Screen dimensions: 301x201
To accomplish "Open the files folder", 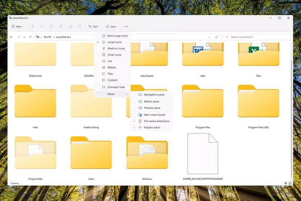I will [258, 59].
